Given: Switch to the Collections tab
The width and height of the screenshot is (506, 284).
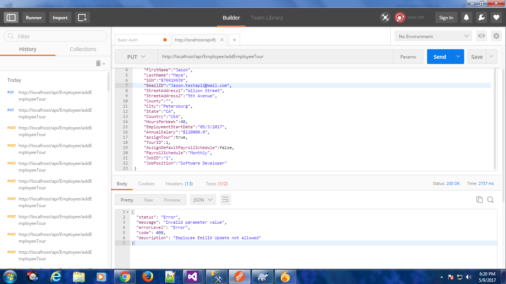Looking at the screenshot, I should click(x=83, y=49).
